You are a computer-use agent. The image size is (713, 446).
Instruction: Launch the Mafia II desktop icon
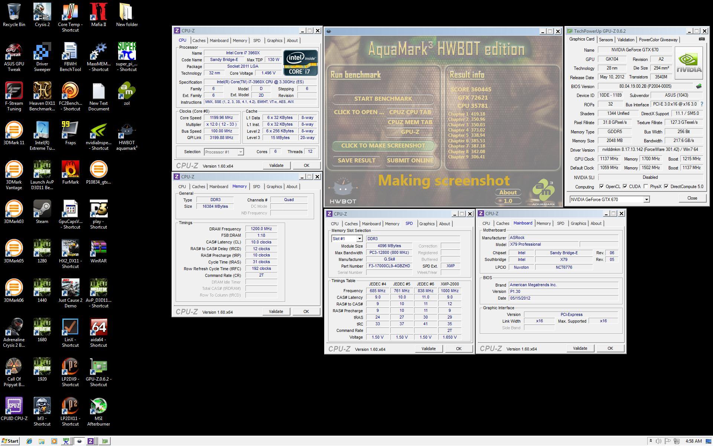pos(98,15)
